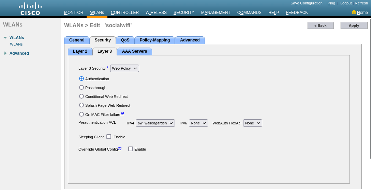Expand the Advanced sidebar section arrow
371x190 pixels.
point(5,53)
